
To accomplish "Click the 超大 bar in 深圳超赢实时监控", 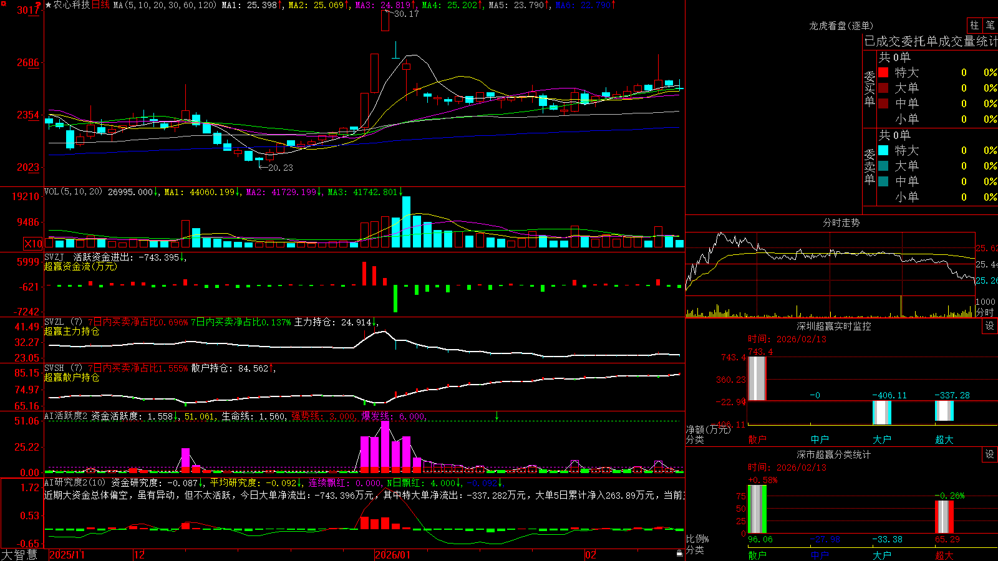I will pos(944,411).
